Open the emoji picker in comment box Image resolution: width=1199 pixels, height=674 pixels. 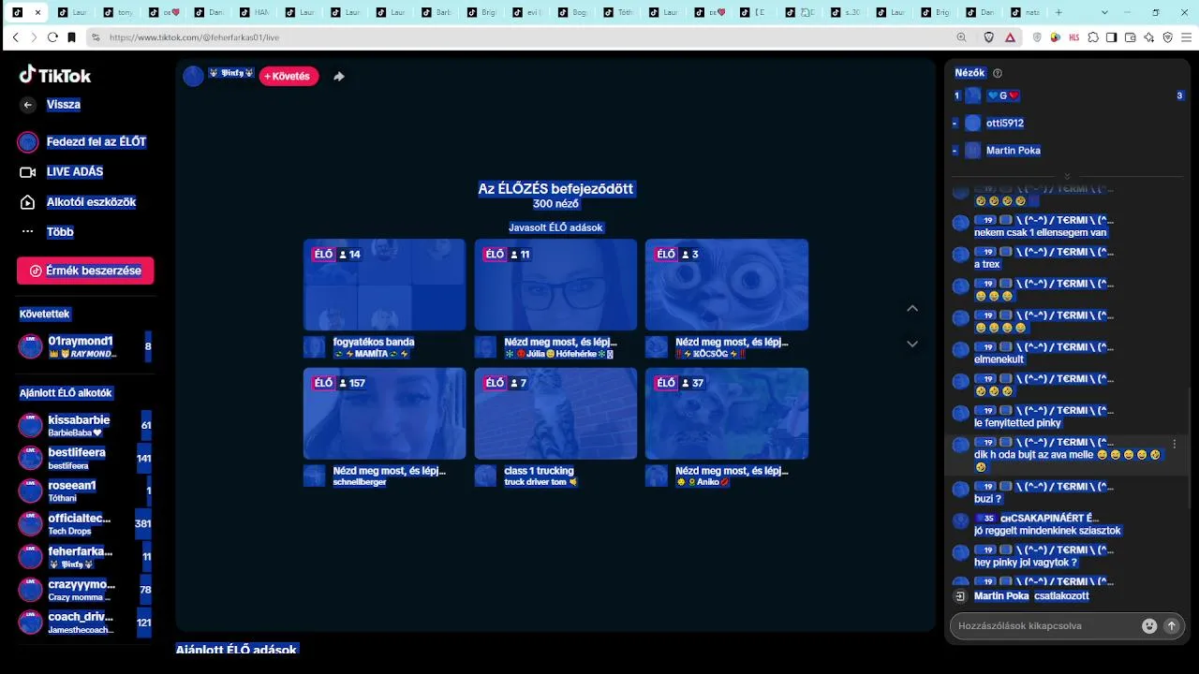tap(1149, 626)
